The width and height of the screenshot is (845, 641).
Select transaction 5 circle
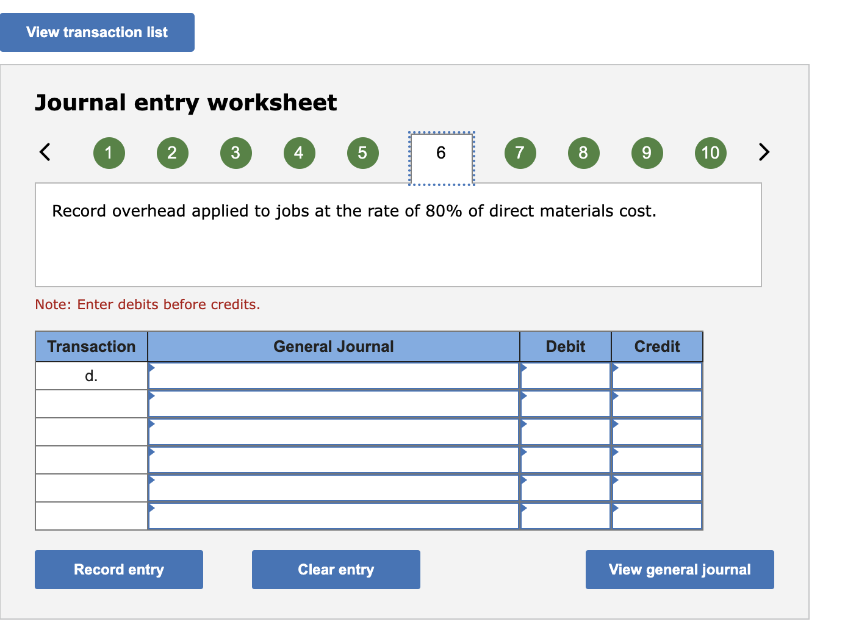(362, 153)
